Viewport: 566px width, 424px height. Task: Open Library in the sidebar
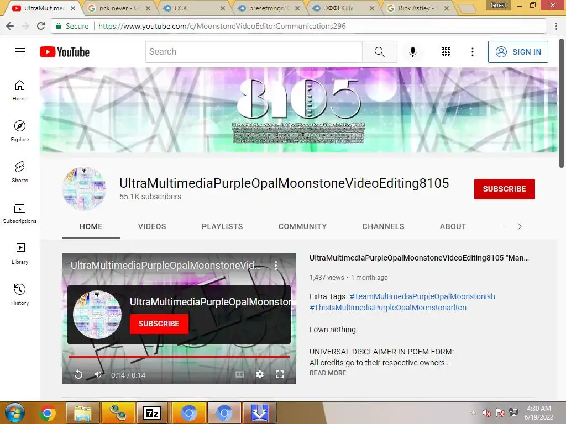[20, 254]
